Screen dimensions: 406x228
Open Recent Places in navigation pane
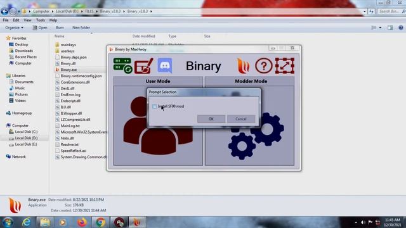(25, 57)
